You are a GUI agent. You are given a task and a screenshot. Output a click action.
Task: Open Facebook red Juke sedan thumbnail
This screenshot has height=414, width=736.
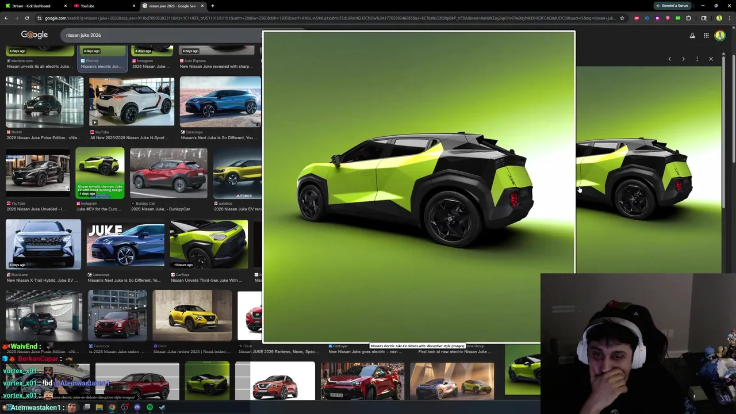coord(117,315)
